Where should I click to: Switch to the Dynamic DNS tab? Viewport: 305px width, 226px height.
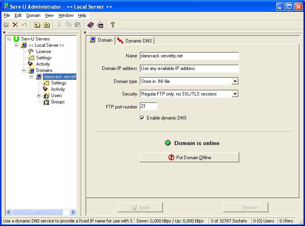[135, 40]
